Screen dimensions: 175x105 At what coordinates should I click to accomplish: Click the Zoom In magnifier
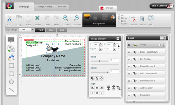tap(65, 18)
